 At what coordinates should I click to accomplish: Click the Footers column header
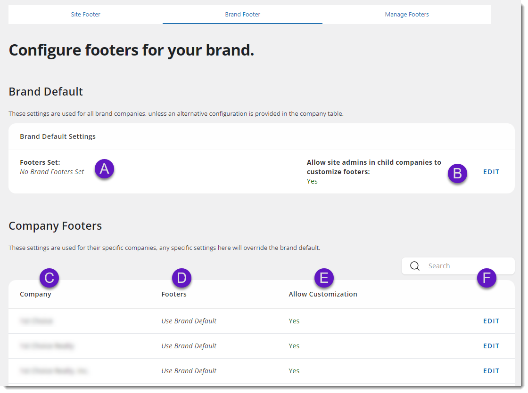[174, 294]
